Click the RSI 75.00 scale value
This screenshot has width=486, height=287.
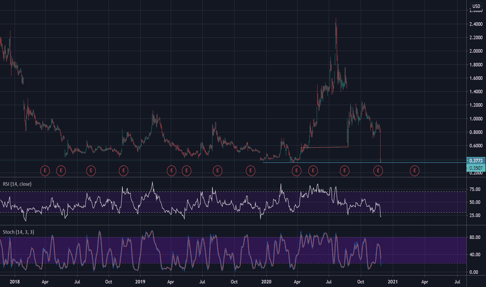(x=475, y=189)
